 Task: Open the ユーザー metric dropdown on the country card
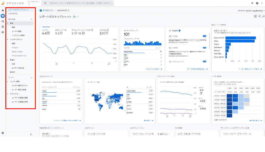click(91, 82)
